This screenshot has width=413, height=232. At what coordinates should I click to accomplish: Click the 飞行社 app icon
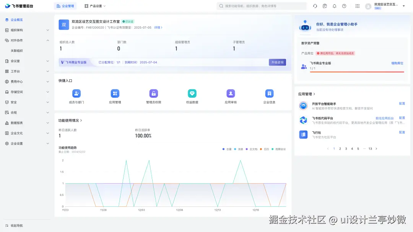[303, 135]
